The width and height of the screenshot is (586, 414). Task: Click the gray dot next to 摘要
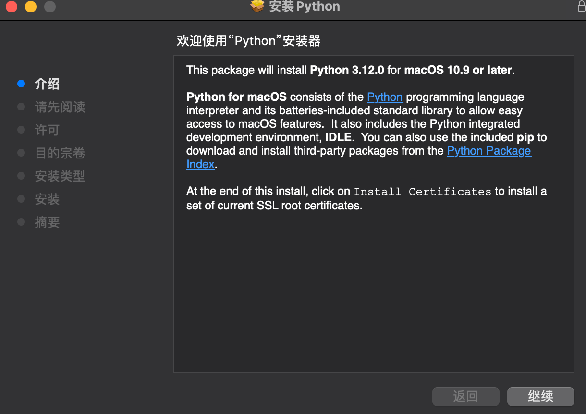pyautogui.click(x=21, y=222)
